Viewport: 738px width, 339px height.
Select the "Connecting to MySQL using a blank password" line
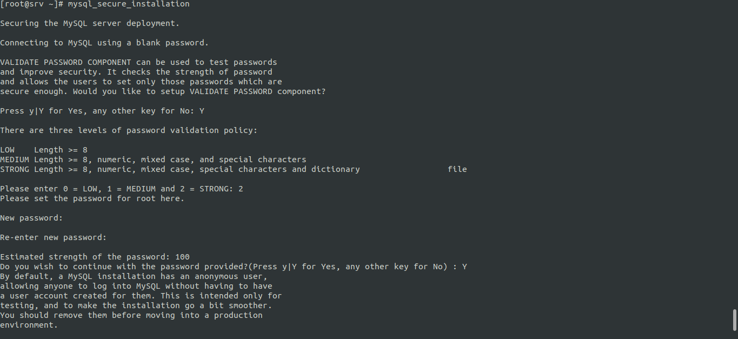[104, 43]
